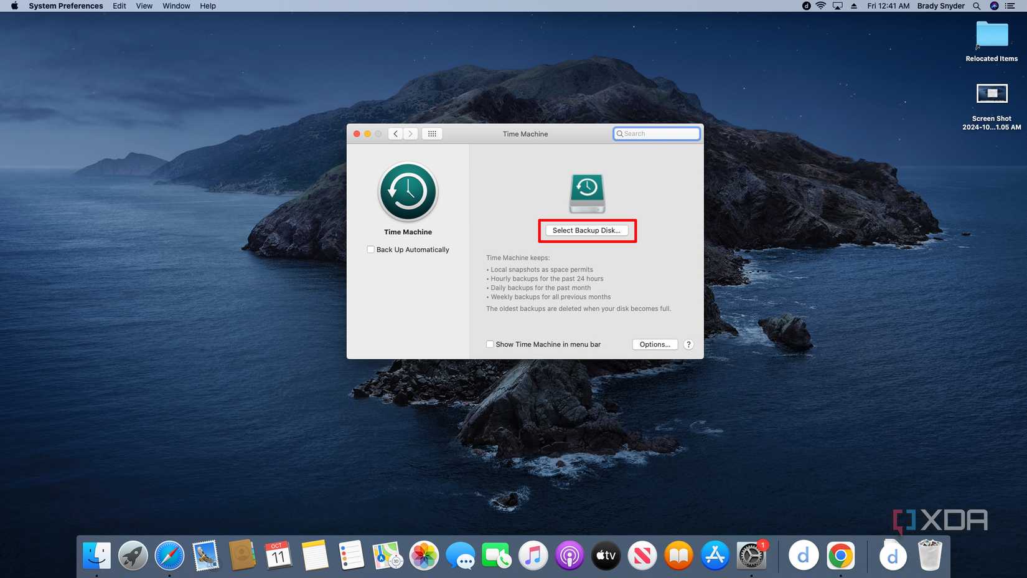The width and height of the screenshot is (1027, 578).
Task: Close the Time Machine window
Action: (x=357, y=134)
